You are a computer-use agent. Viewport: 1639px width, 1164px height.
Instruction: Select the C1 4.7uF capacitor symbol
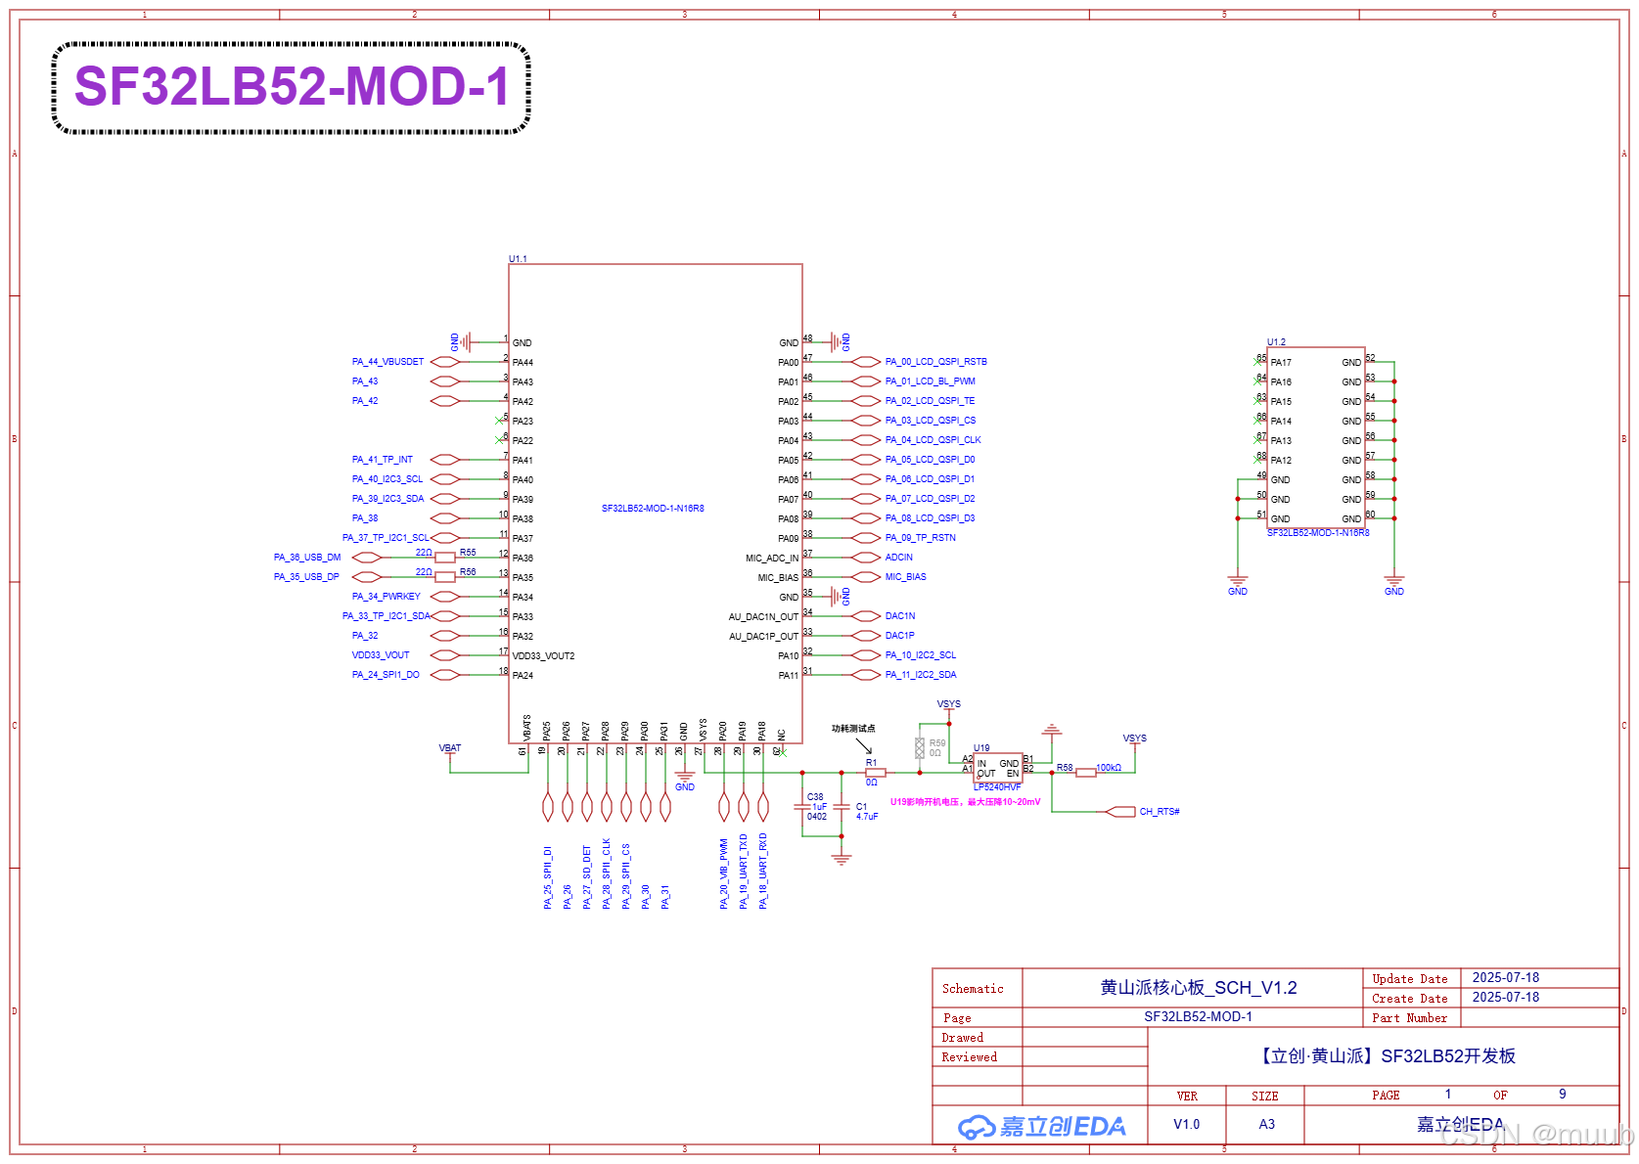pos(842,807)
